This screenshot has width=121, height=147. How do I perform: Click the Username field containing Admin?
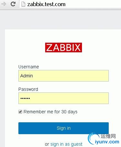(64, 76)
